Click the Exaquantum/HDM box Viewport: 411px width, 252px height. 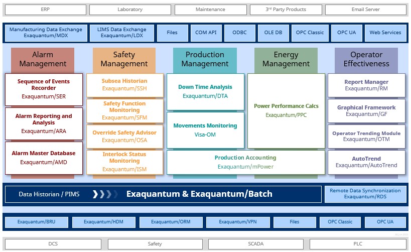pyautogui.click(x=104, y=222)
